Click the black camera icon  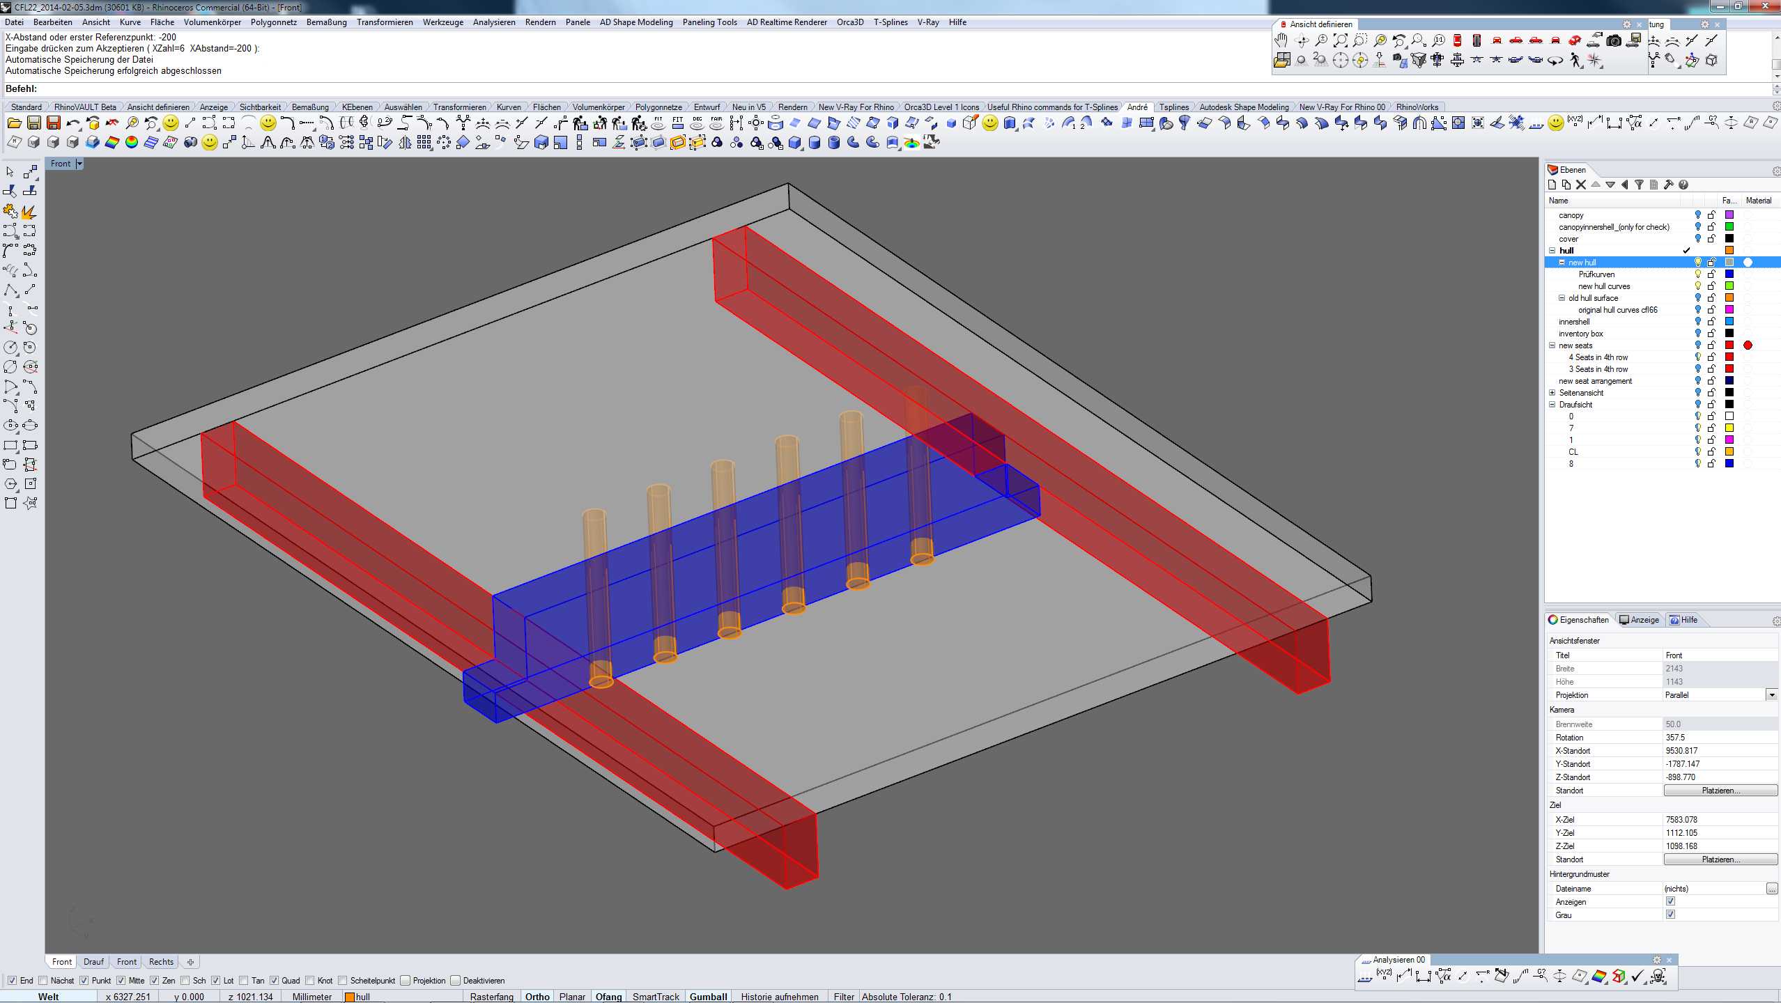tap(1614, 40)
